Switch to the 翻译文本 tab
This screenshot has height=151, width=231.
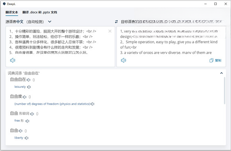[x=12, y=12]
